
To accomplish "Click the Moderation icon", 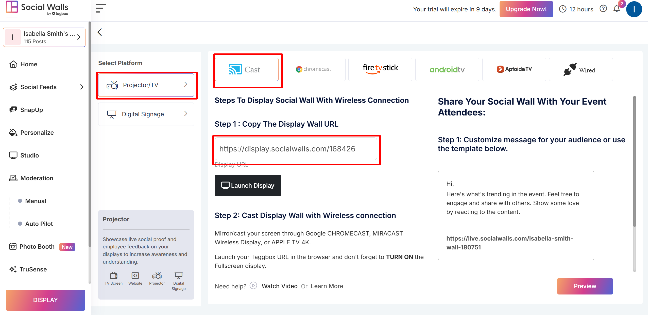I will 13,178.
